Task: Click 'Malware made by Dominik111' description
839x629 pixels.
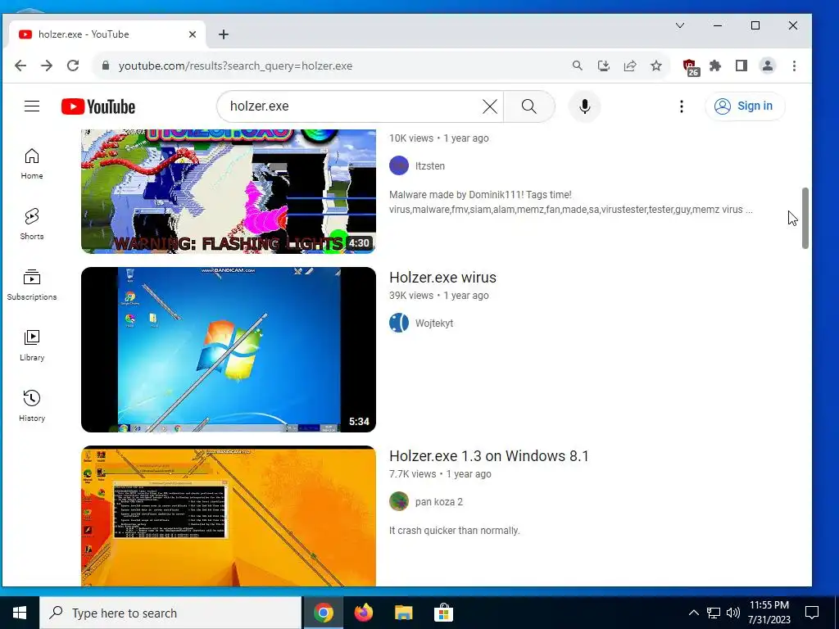Action: pyautogui.click(x=570, y=202)
